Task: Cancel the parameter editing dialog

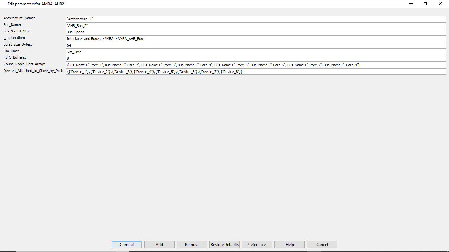Action: point(322,244)
